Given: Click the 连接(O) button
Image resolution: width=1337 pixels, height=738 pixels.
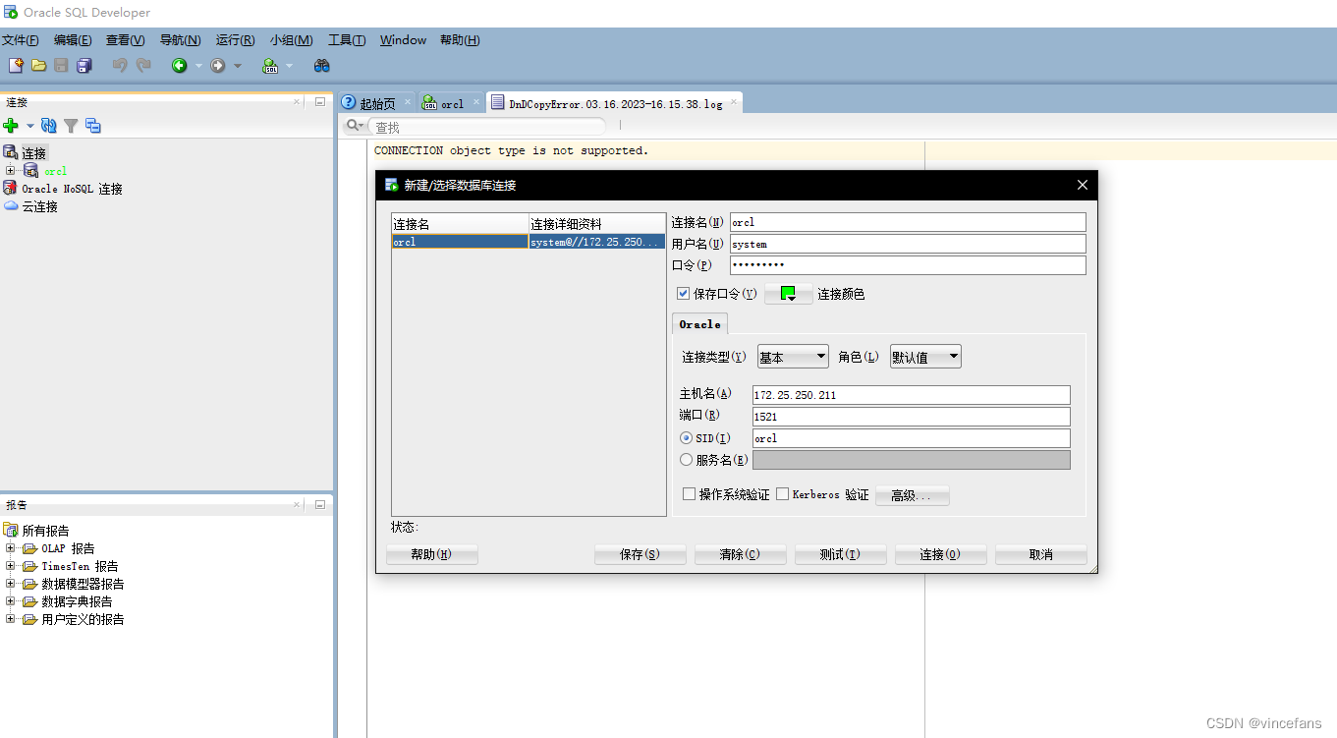Looking at the screenshot, I should pyautogui.click(x=940, y=554).
